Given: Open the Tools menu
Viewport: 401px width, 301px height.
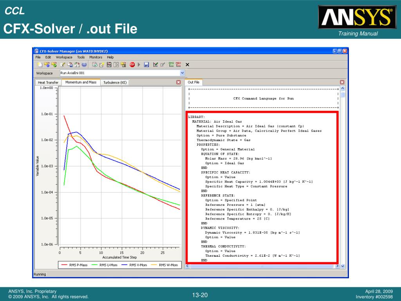Looking at the screenshot, I should [x=81, y=57].
